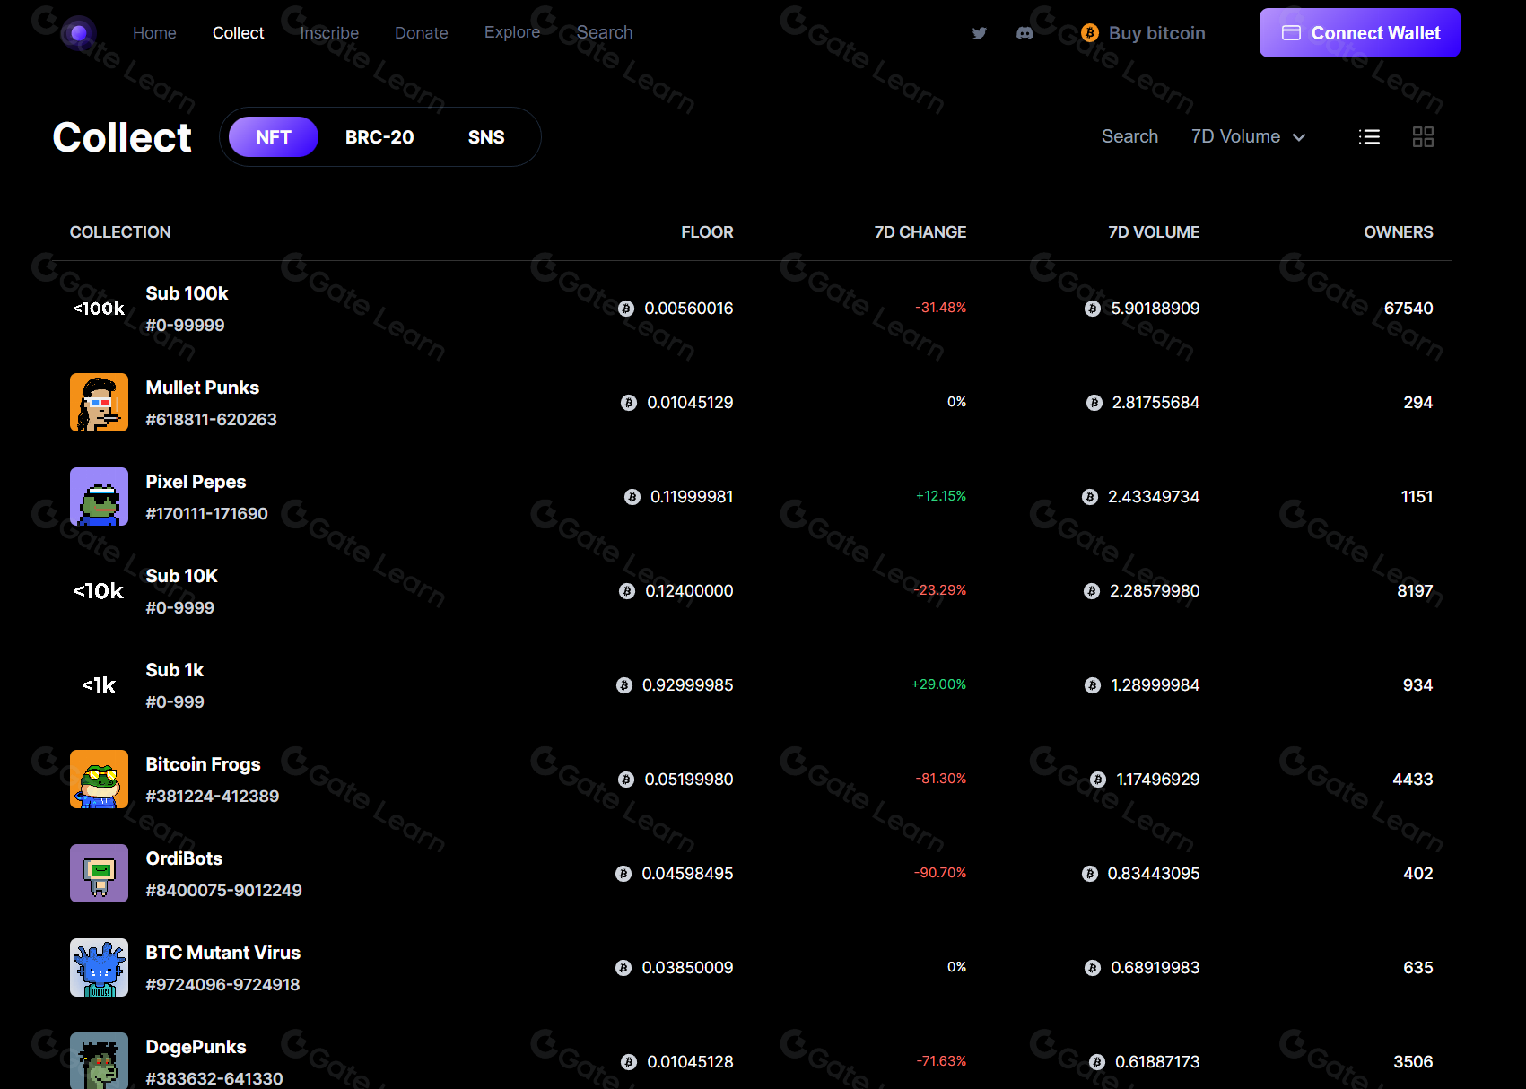Viewport: 1526px width, 1089px height.
Task: Click the COLLECTION column header
Action: (x=120, y=232)
